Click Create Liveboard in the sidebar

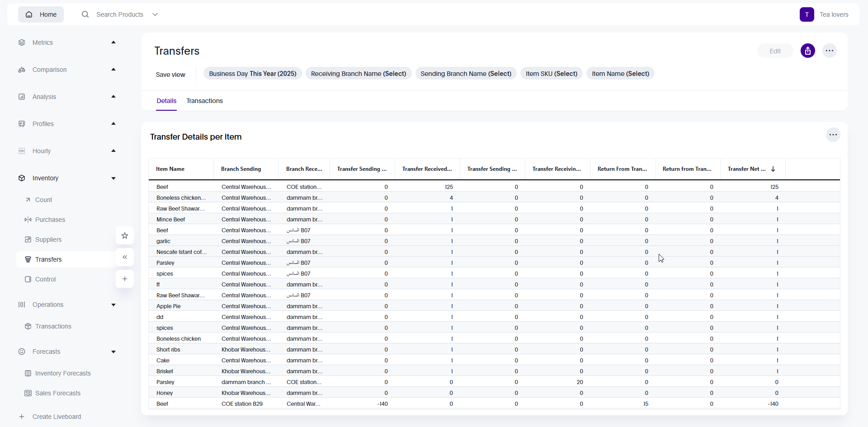tap(57, 417)
